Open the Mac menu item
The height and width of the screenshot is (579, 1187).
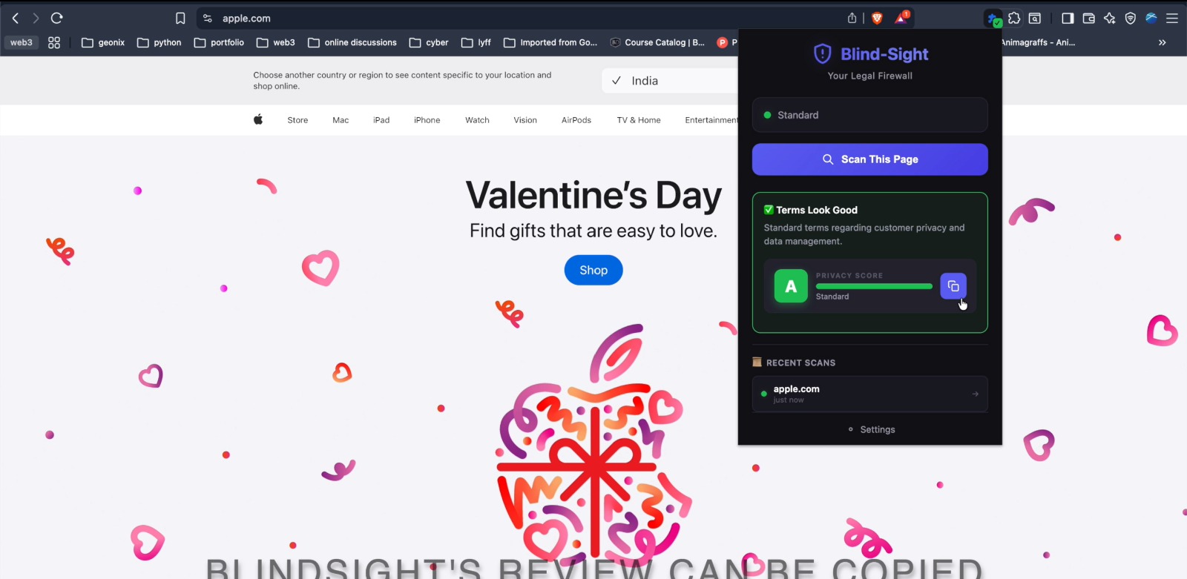(341, 120)
